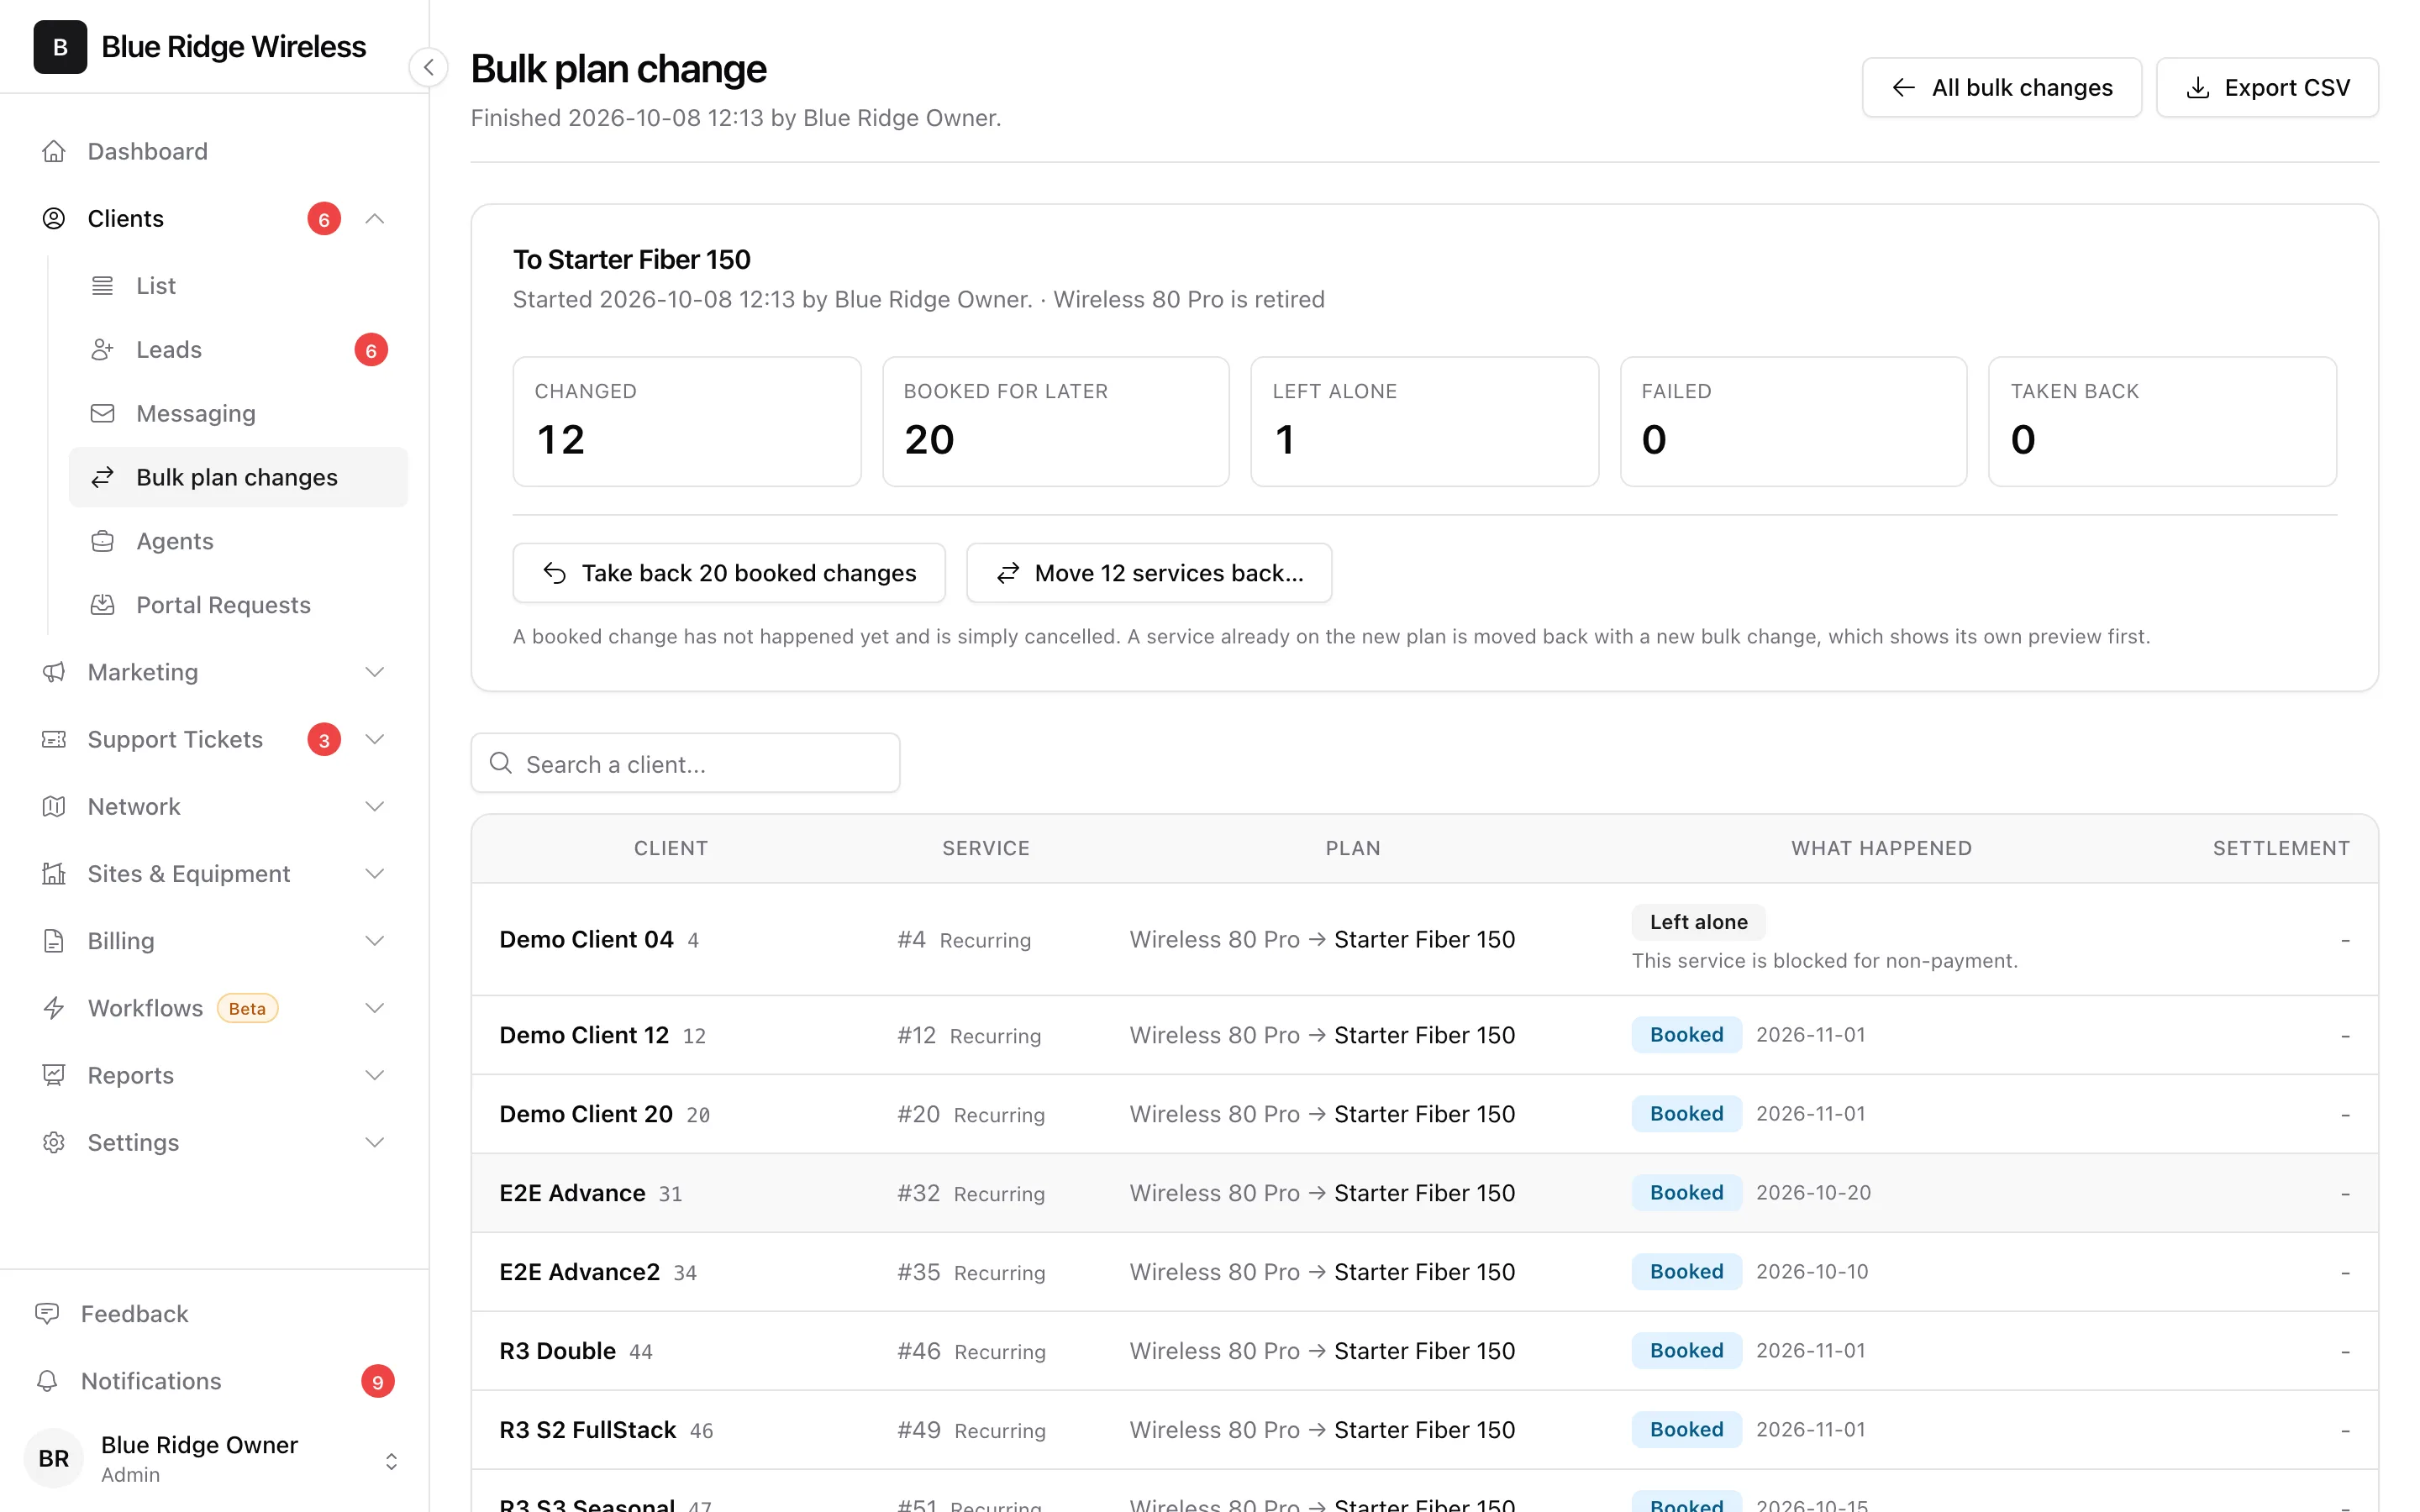Expand the Marketing menu chevron
Screen dimensions: 2420x1512
(x=375, y=672)
